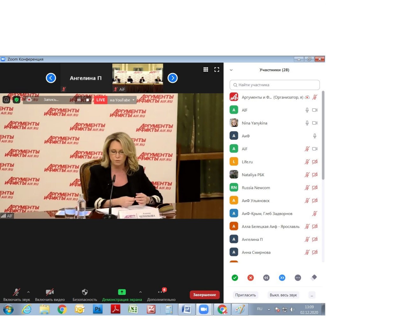The image size is (407, 325).
Task: Collapse the Участники panel chevron
Action: pyautogui.click(x=231, y=70)
